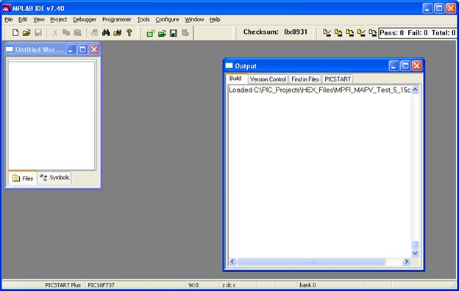The height and width of the screenshot is (291, 459).
Task: Click Output scrollbar up arrow
Action: coord(415,90)
